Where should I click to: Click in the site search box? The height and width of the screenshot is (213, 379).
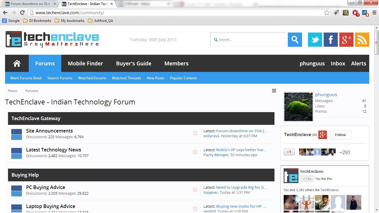coord(248,40)
